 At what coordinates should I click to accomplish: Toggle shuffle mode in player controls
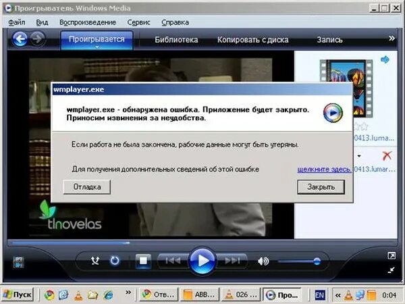[95, 261]
